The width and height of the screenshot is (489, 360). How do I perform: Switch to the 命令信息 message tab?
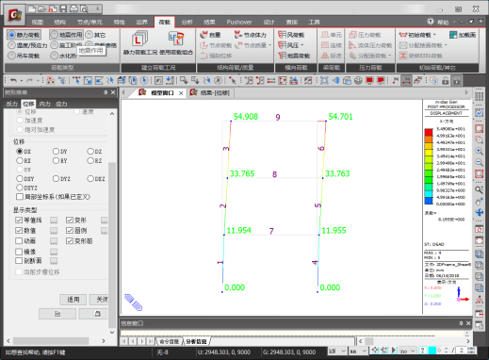coord(170,341)
